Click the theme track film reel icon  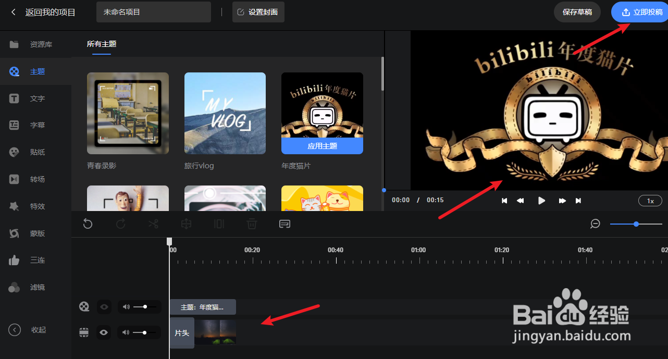(x=84, y=307)
